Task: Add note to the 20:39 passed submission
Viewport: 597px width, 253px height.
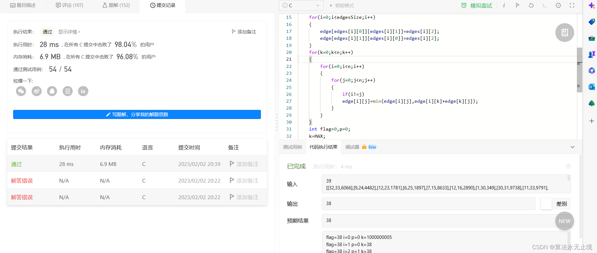Action: (x=244, y=164)
